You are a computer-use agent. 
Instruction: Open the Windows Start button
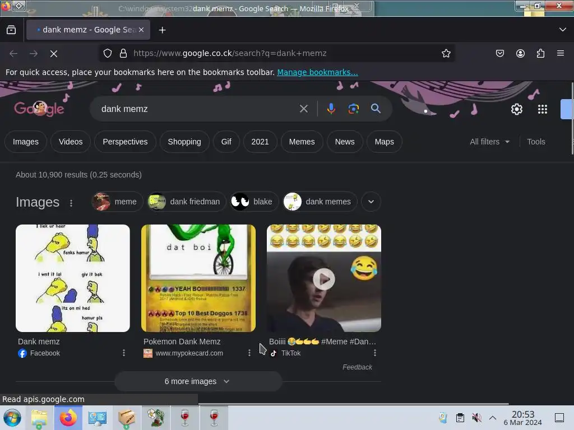tap(12, 418)
